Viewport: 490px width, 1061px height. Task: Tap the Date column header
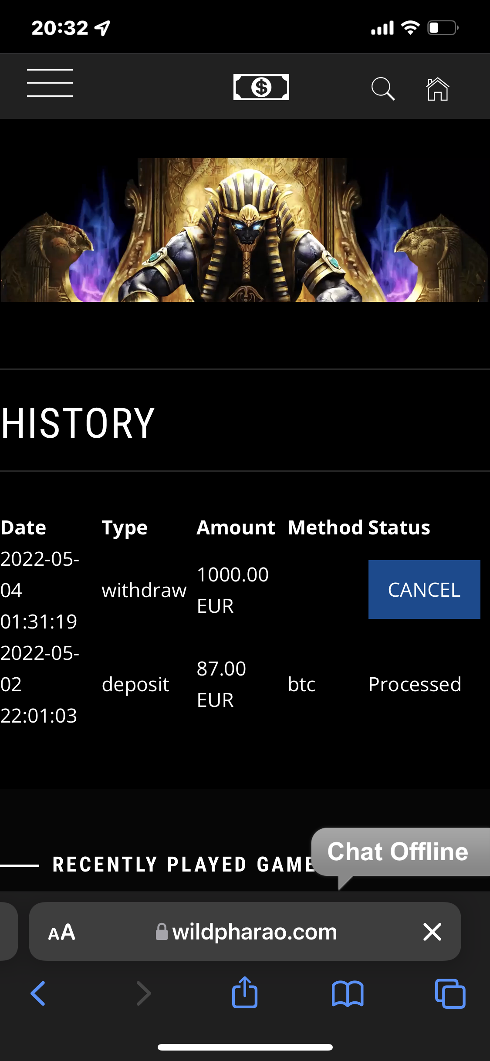tap(24, 527)
